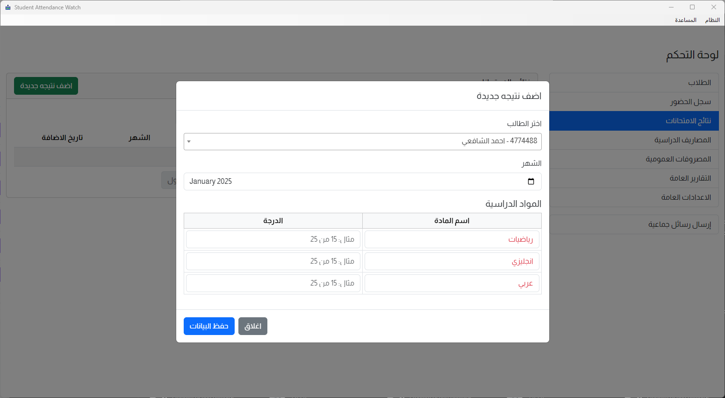Click the انجليزي subject name field
This screenshot has width=725, height=398.
[452, 261]
